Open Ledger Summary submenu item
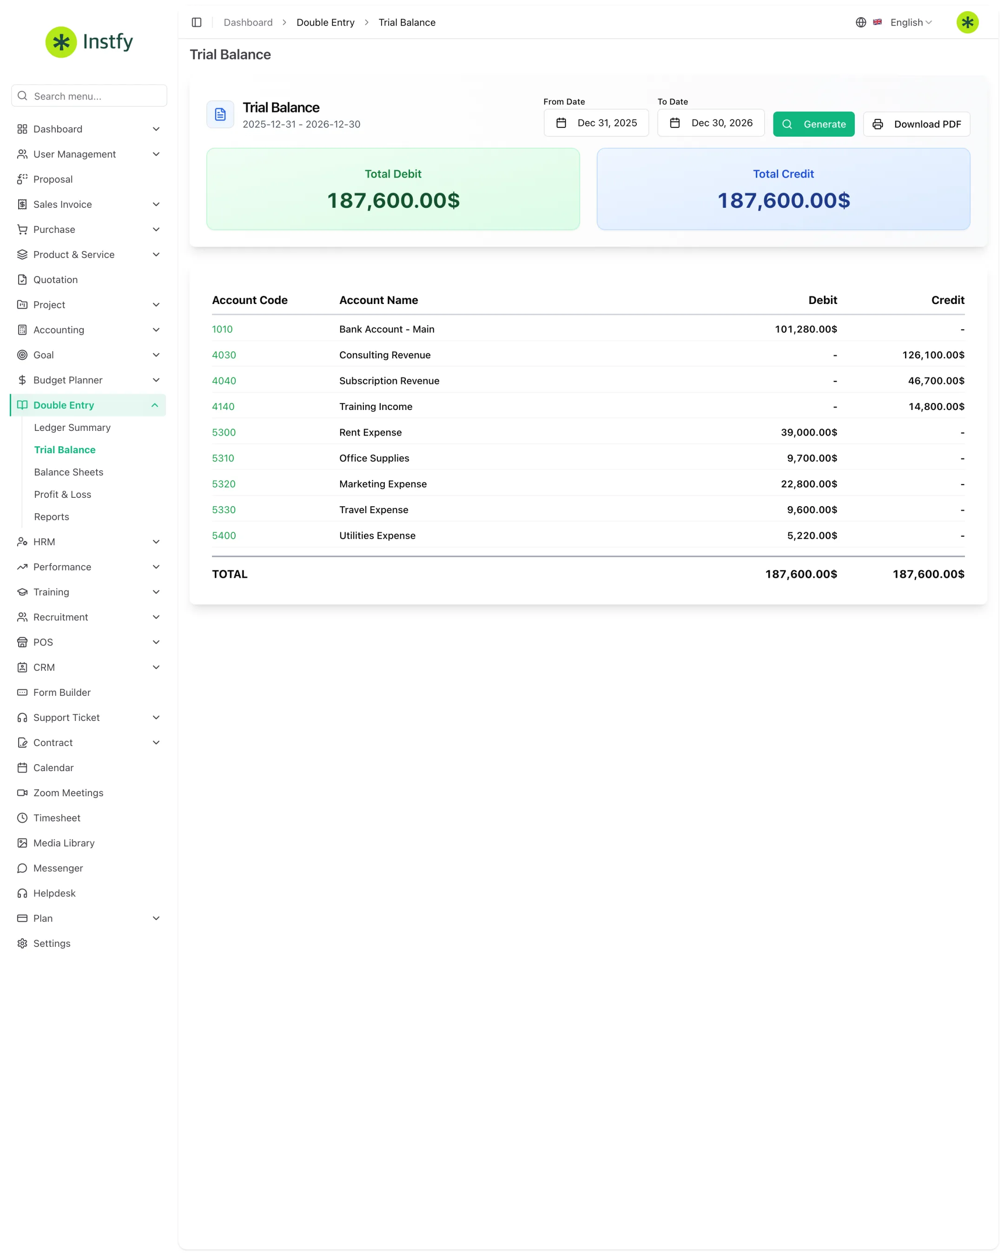Viewport: 1004px width, 1255px height. pyautogui.click(x=72, y=427)
